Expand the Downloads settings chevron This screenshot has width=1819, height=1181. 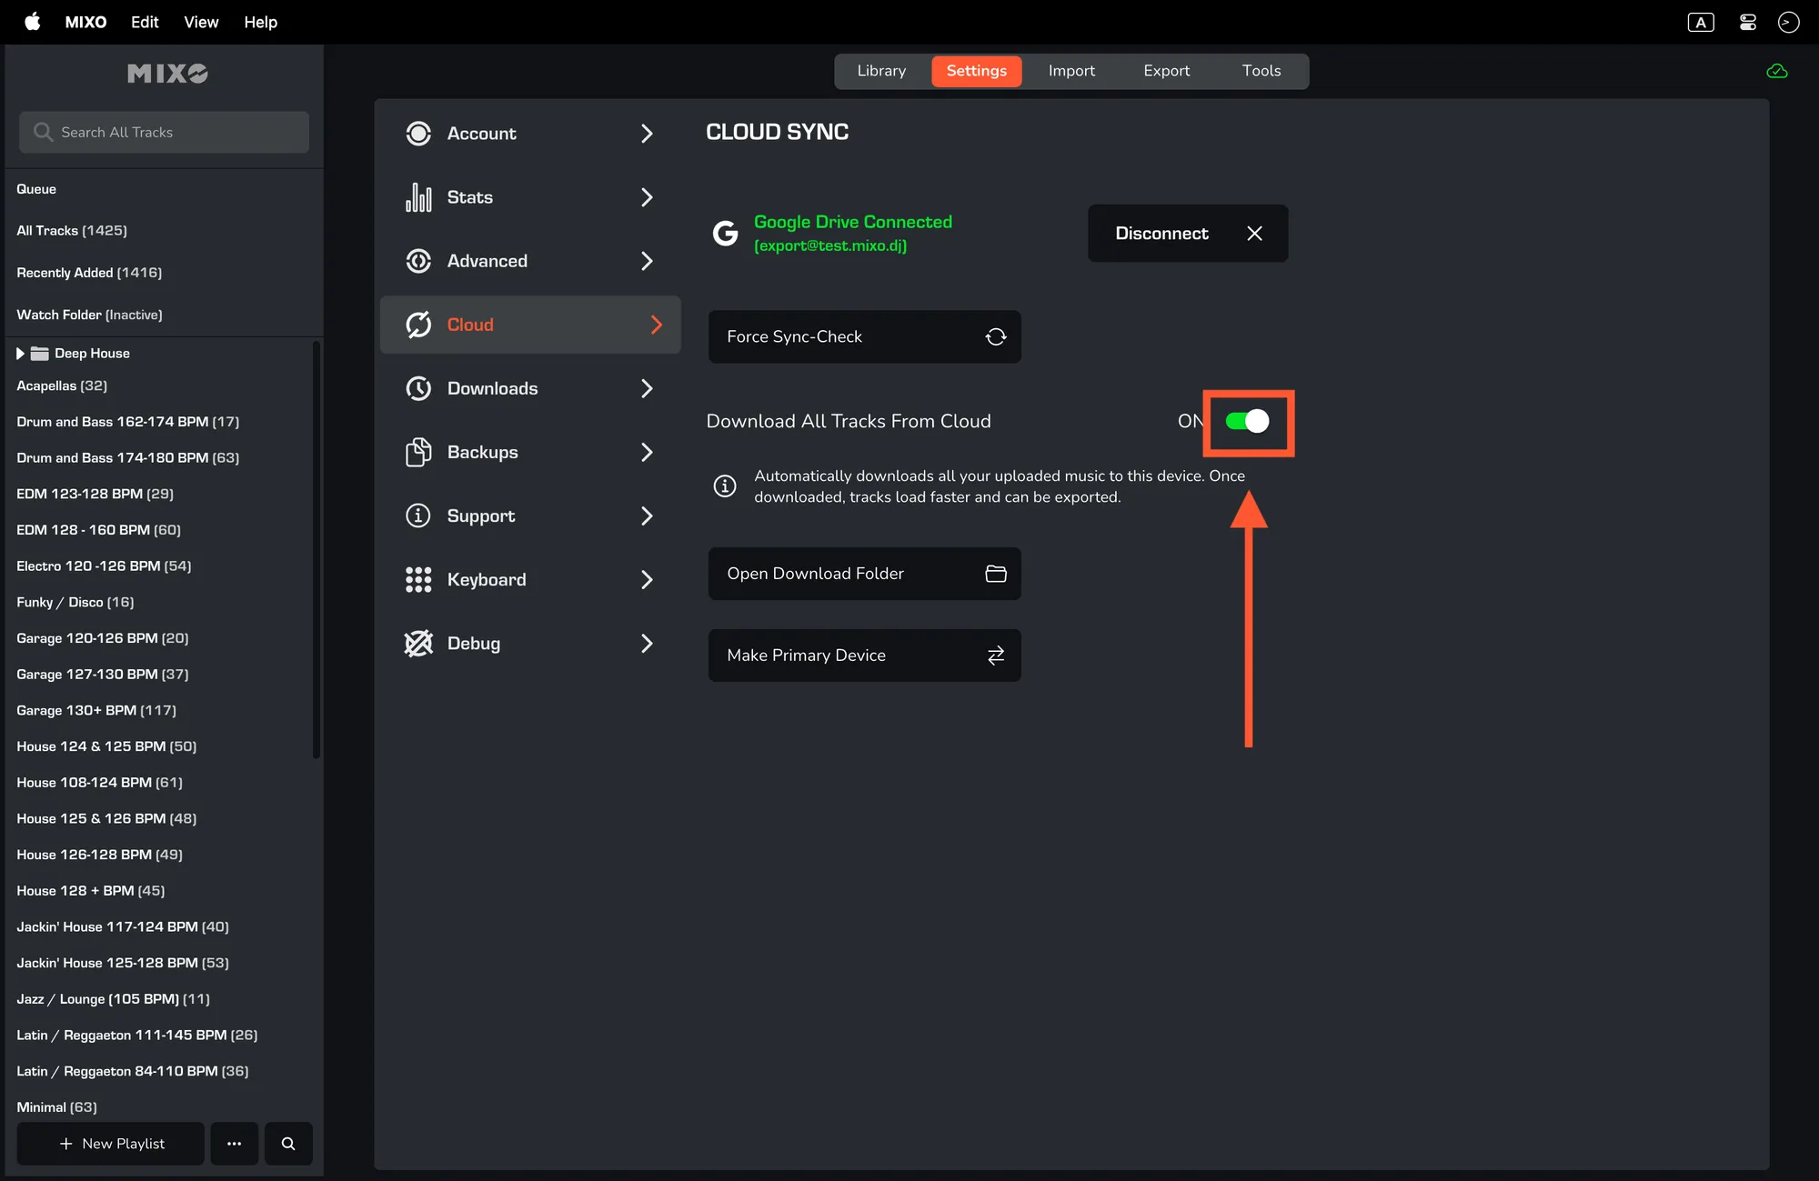[647, 388]
